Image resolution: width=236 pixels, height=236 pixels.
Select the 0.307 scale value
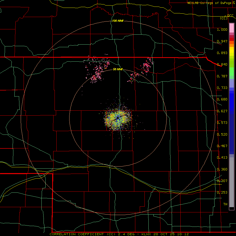(x=222, y=181)
